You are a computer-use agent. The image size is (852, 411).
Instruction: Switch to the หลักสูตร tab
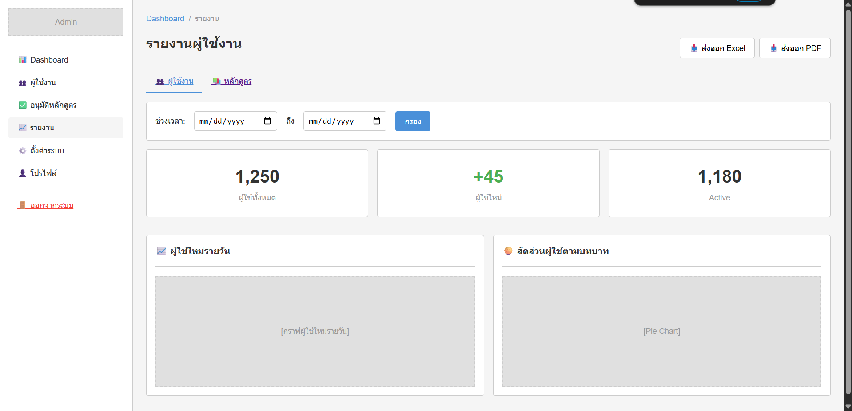pyautogui.click(x=231, y=81)
